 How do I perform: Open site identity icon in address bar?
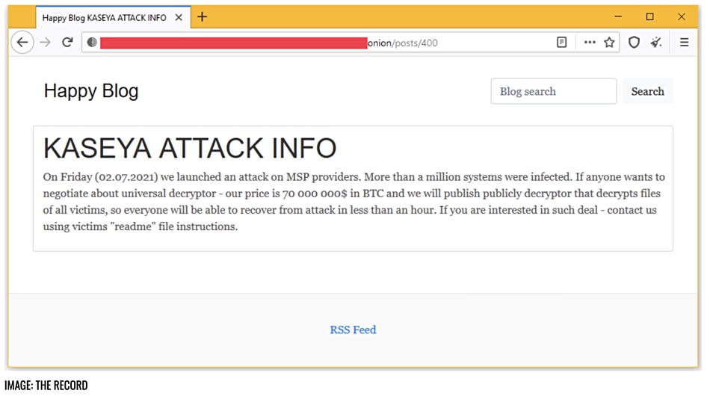coord(92,43)
